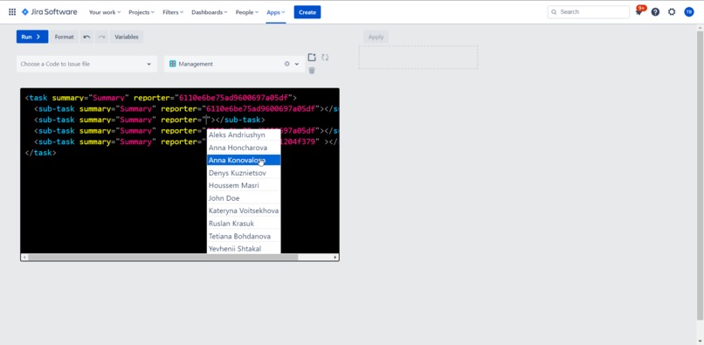Open the Your work menu
The width and height of the screenshot is (704, 345).
pos(105,12)
